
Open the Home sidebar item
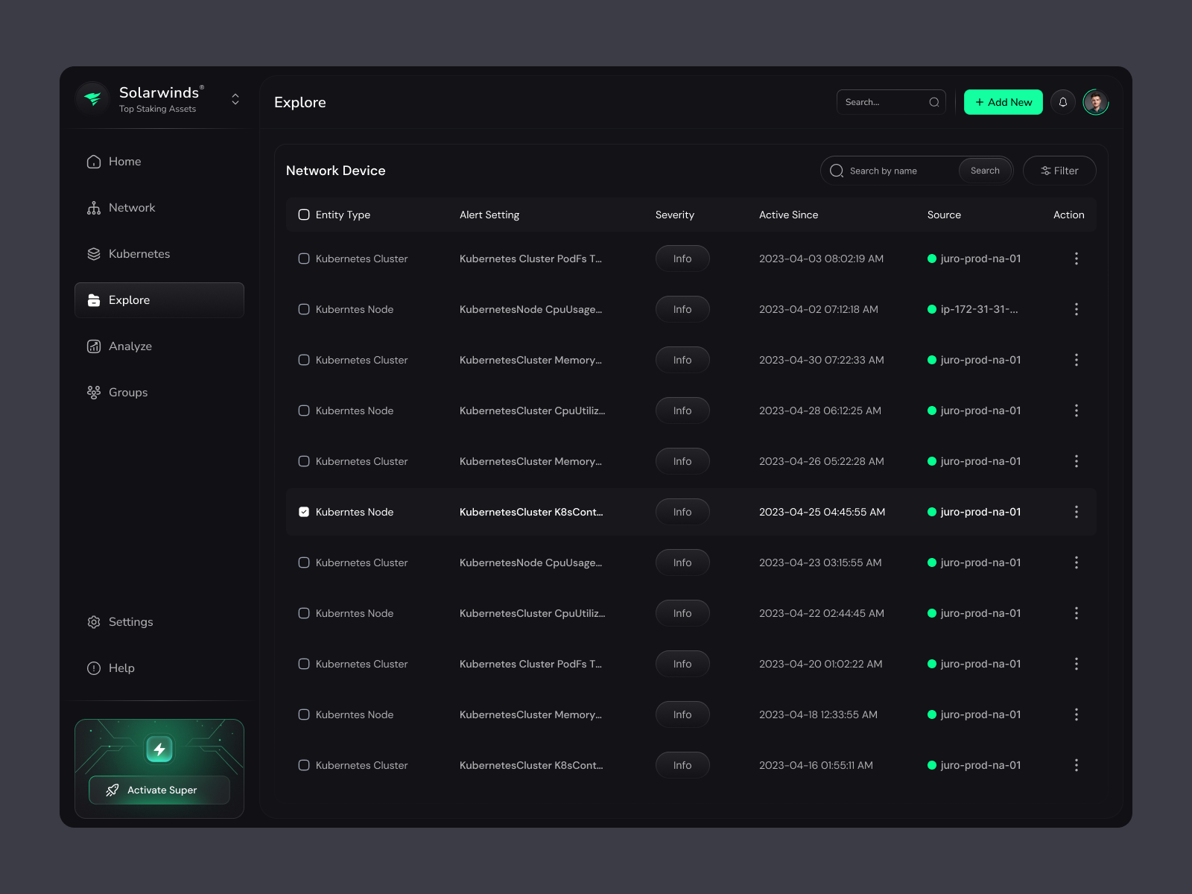tap(159, 162)
